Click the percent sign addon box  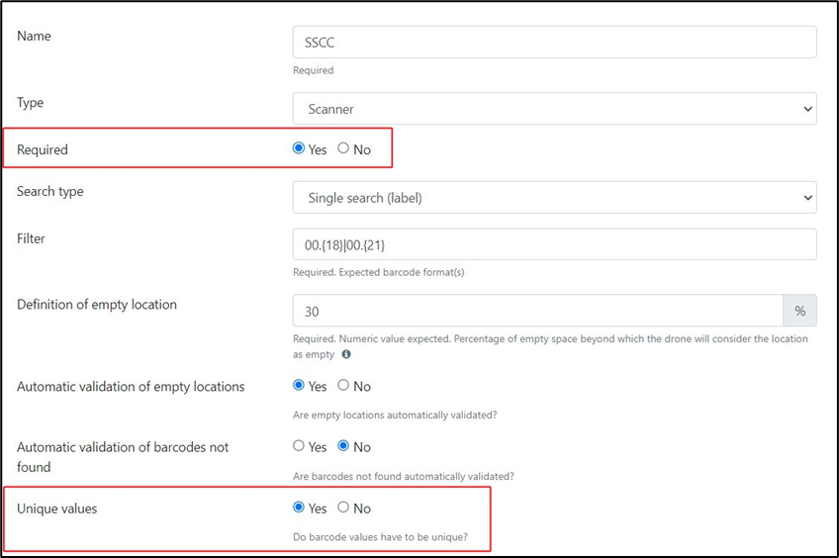(800, 311)
